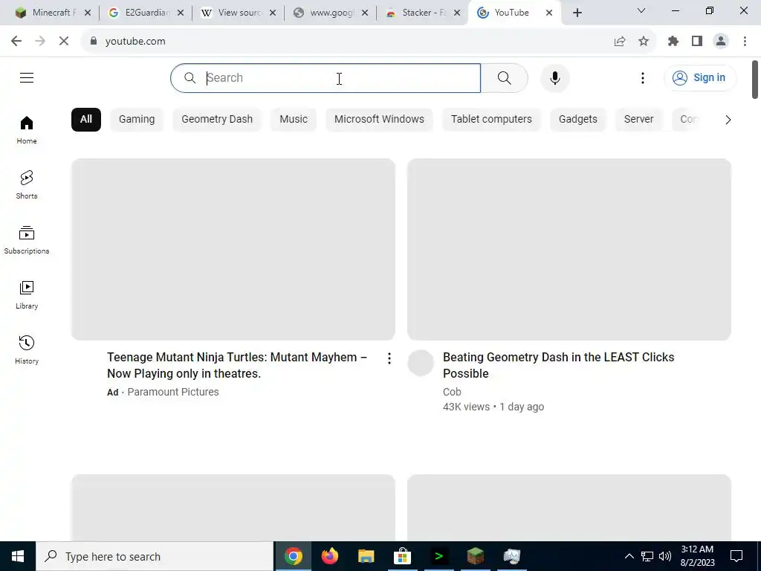Click Sign in button
Screen dimensions: 761x571
click(x=700, y=77)
